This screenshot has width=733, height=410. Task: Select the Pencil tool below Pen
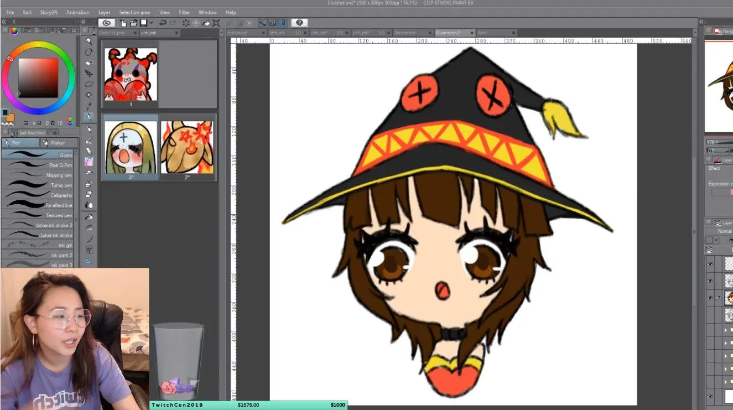[89, 129]
